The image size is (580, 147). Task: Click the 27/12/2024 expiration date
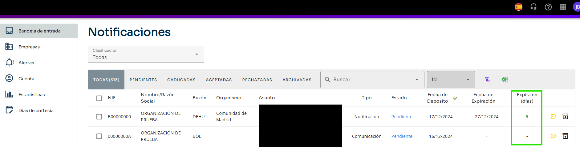click(486, 117)
